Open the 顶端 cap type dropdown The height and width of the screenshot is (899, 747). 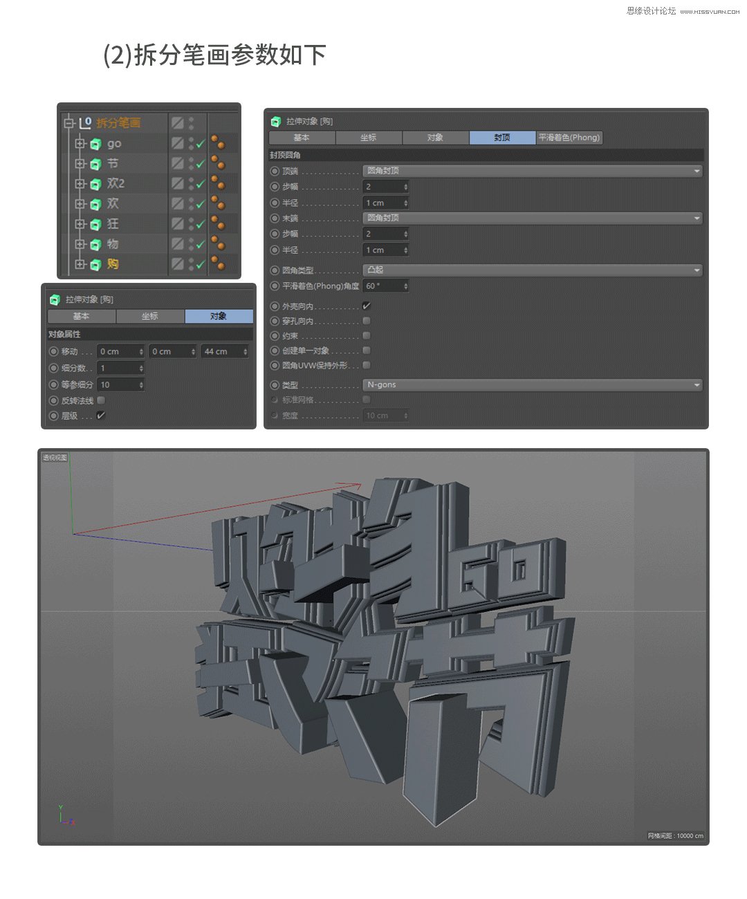tap(533, 171)
